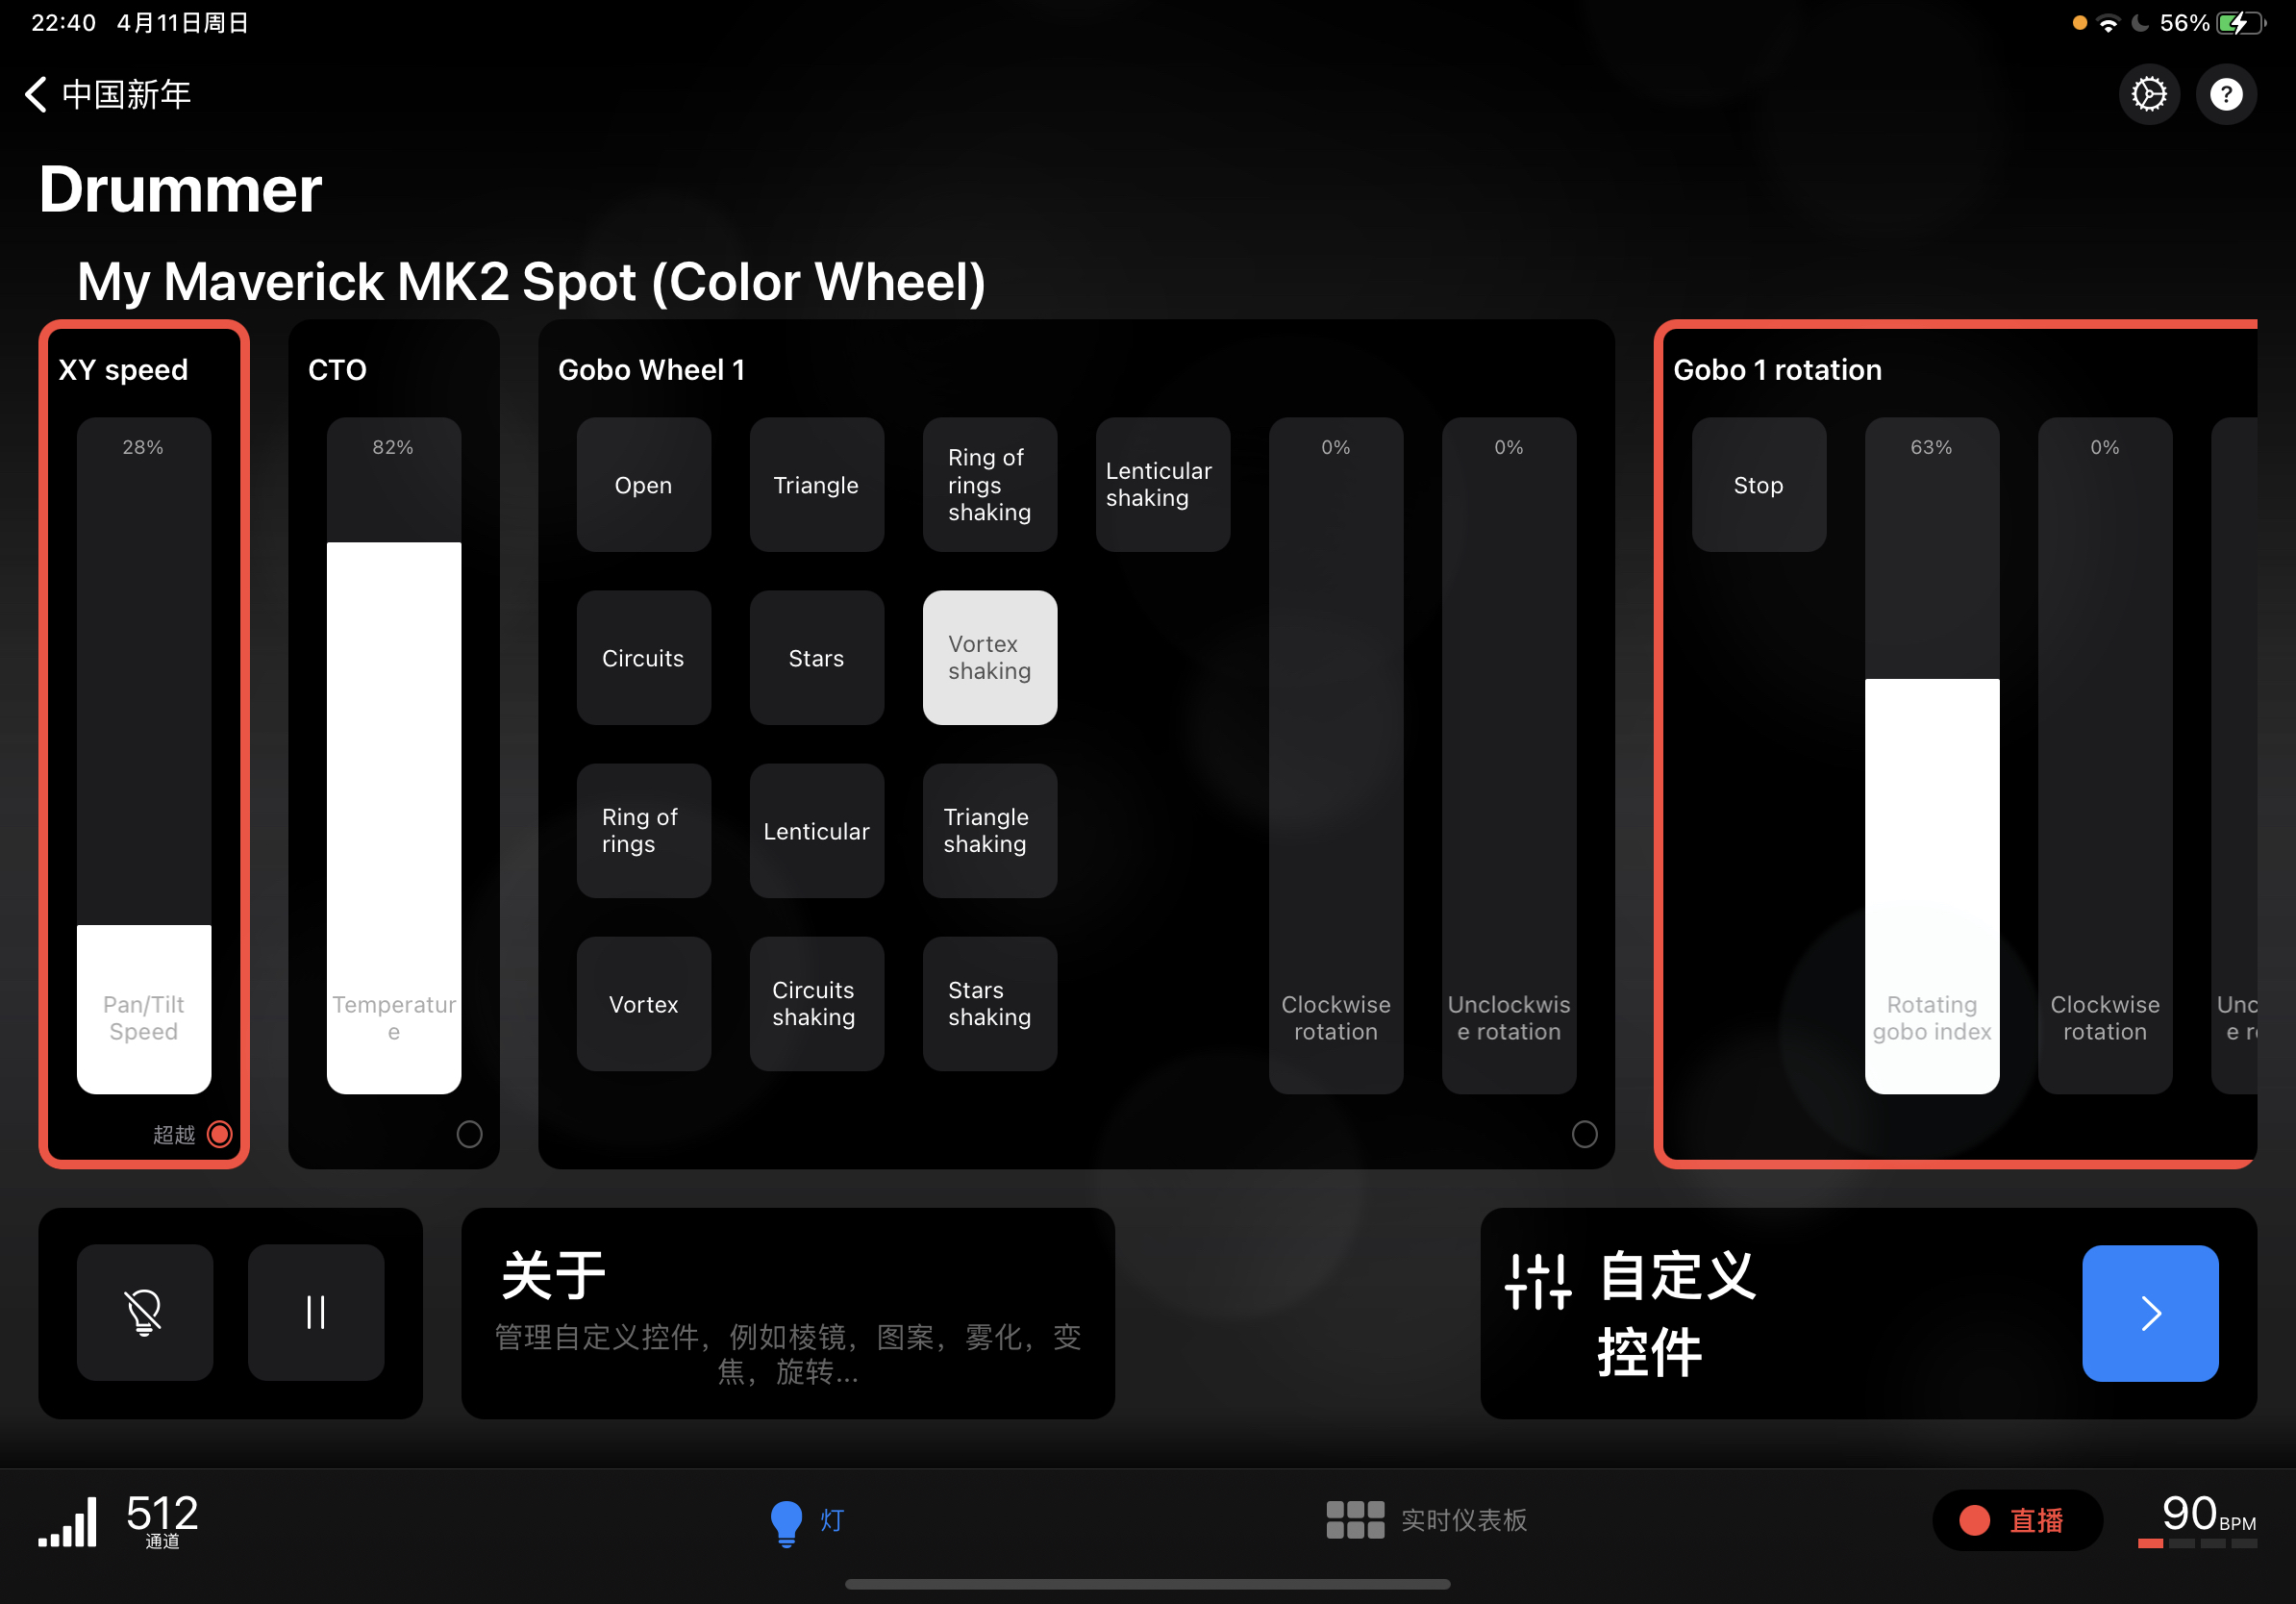Image resolution: width=2296 pixels, height=1604 pixels.
Task: Adjust the CTO Temperature slider
Action: 394,755
